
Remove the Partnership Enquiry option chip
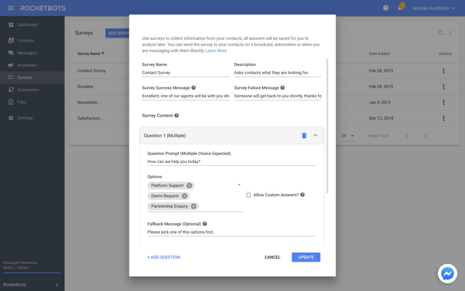click(x=194, y=207)
